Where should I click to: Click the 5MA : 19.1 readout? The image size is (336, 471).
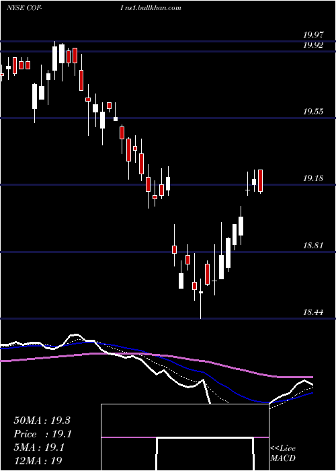(39, 448)
